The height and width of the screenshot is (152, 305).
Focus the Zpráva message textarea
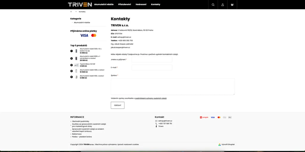click(173, 87)
